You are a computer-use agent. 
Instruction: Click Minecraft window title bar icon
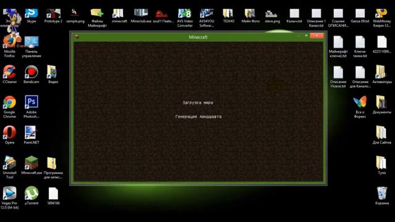[77, 37]
